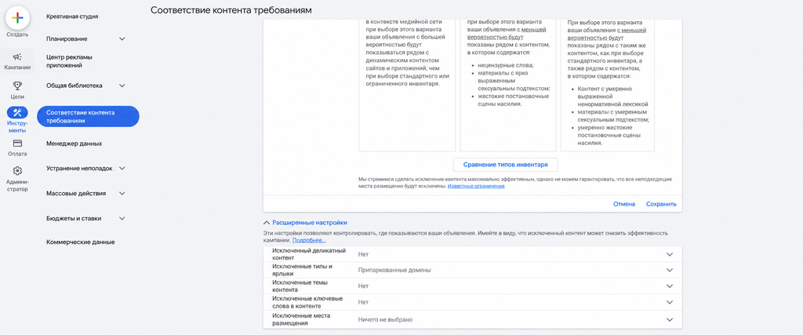Open Менеджер данных menu item

(74, 144)
